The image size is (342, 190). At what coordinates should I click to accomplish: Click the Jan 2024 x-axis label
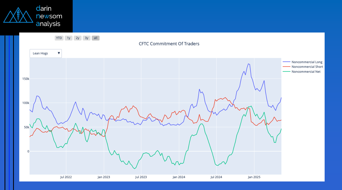[179, 177]
